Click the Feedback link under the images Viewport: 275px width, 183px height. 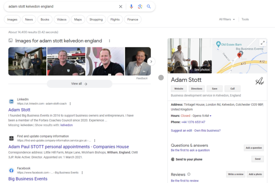coord(142,78)
